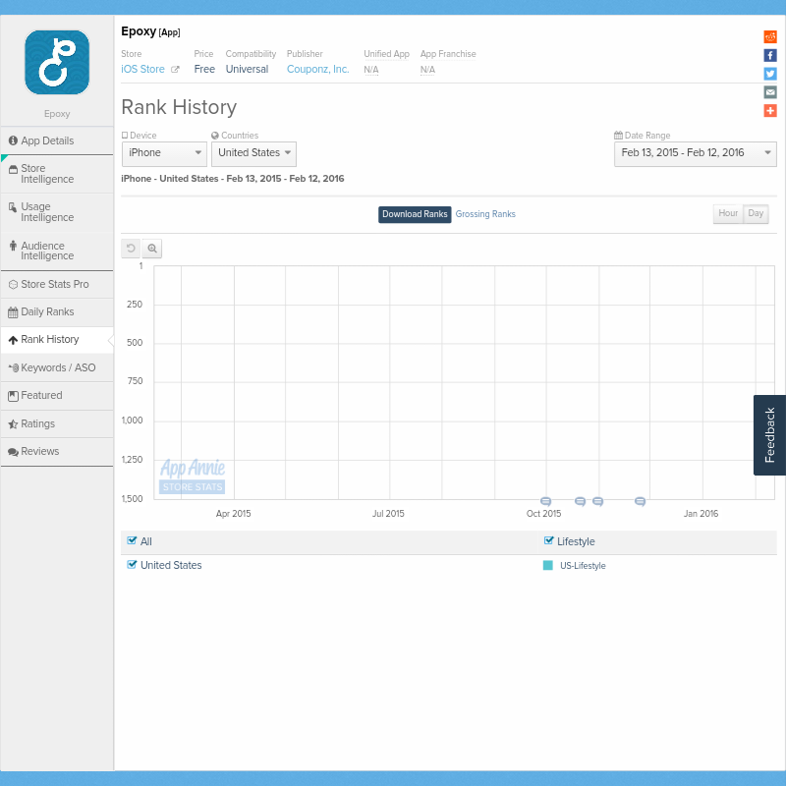Switch the chart to Hour view
This screenshot has height=786, width=786.
pyautogui.click(x=728, y=213)
